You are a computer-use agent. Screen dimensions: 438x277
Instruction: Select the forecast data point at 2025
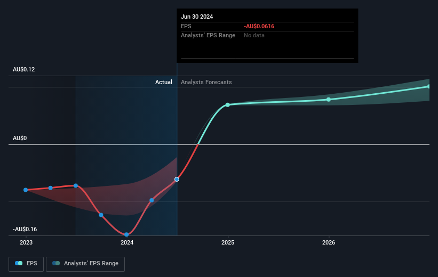[228, 105]
